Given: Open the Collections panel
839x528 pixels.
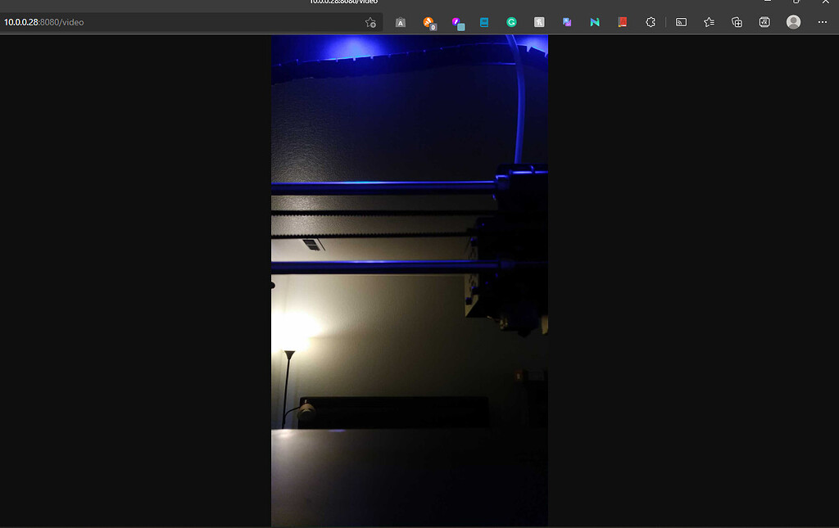Looking at the screenshot, I should (736, 22).
